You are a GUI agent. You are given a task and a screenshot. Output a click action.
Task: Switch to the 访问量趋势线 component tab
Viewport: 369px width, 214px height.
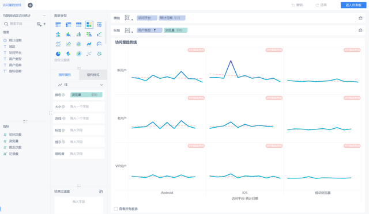pos(12,5)
